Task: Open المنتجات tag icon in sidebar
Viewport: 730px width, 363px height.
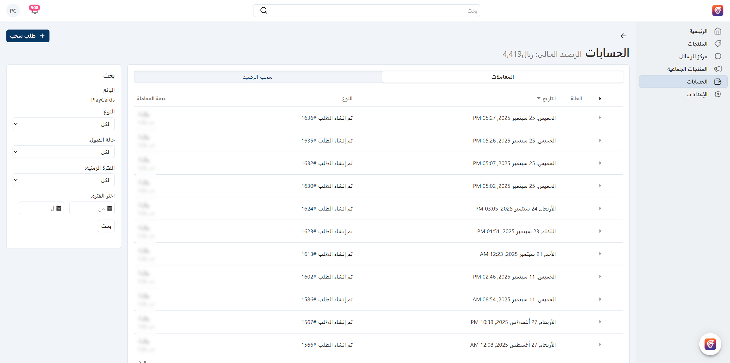Action: point(718,44)
